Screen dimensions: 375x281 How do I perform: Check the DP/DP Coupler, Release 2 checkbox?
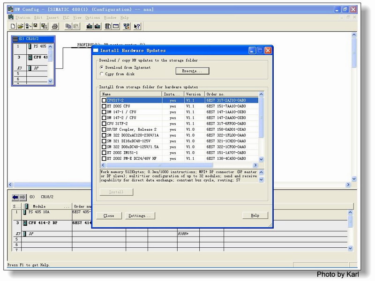[x=104, y=130]
